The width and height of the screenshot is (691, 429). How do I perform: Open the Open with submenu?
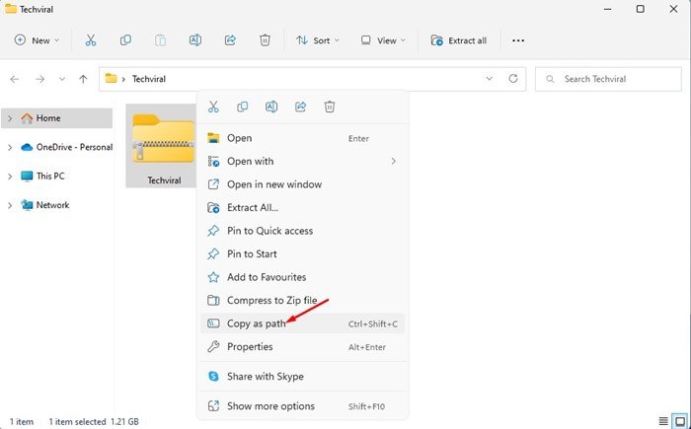click(303, 161)
